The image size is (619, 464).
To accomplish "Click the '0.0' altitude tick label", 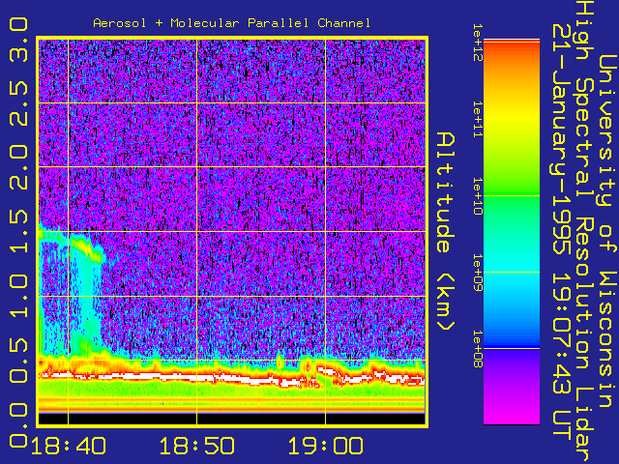I will [18, 424].
